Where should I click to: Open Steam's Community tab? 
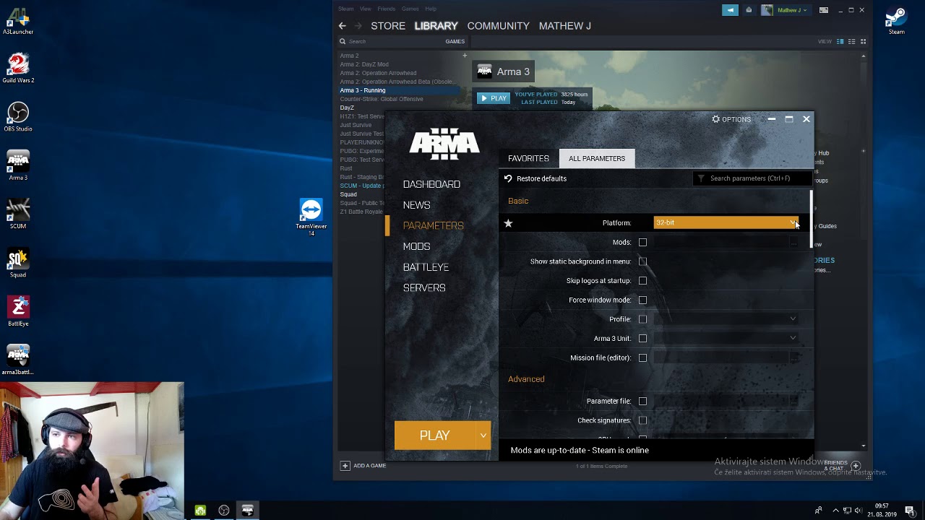point(498,26)
